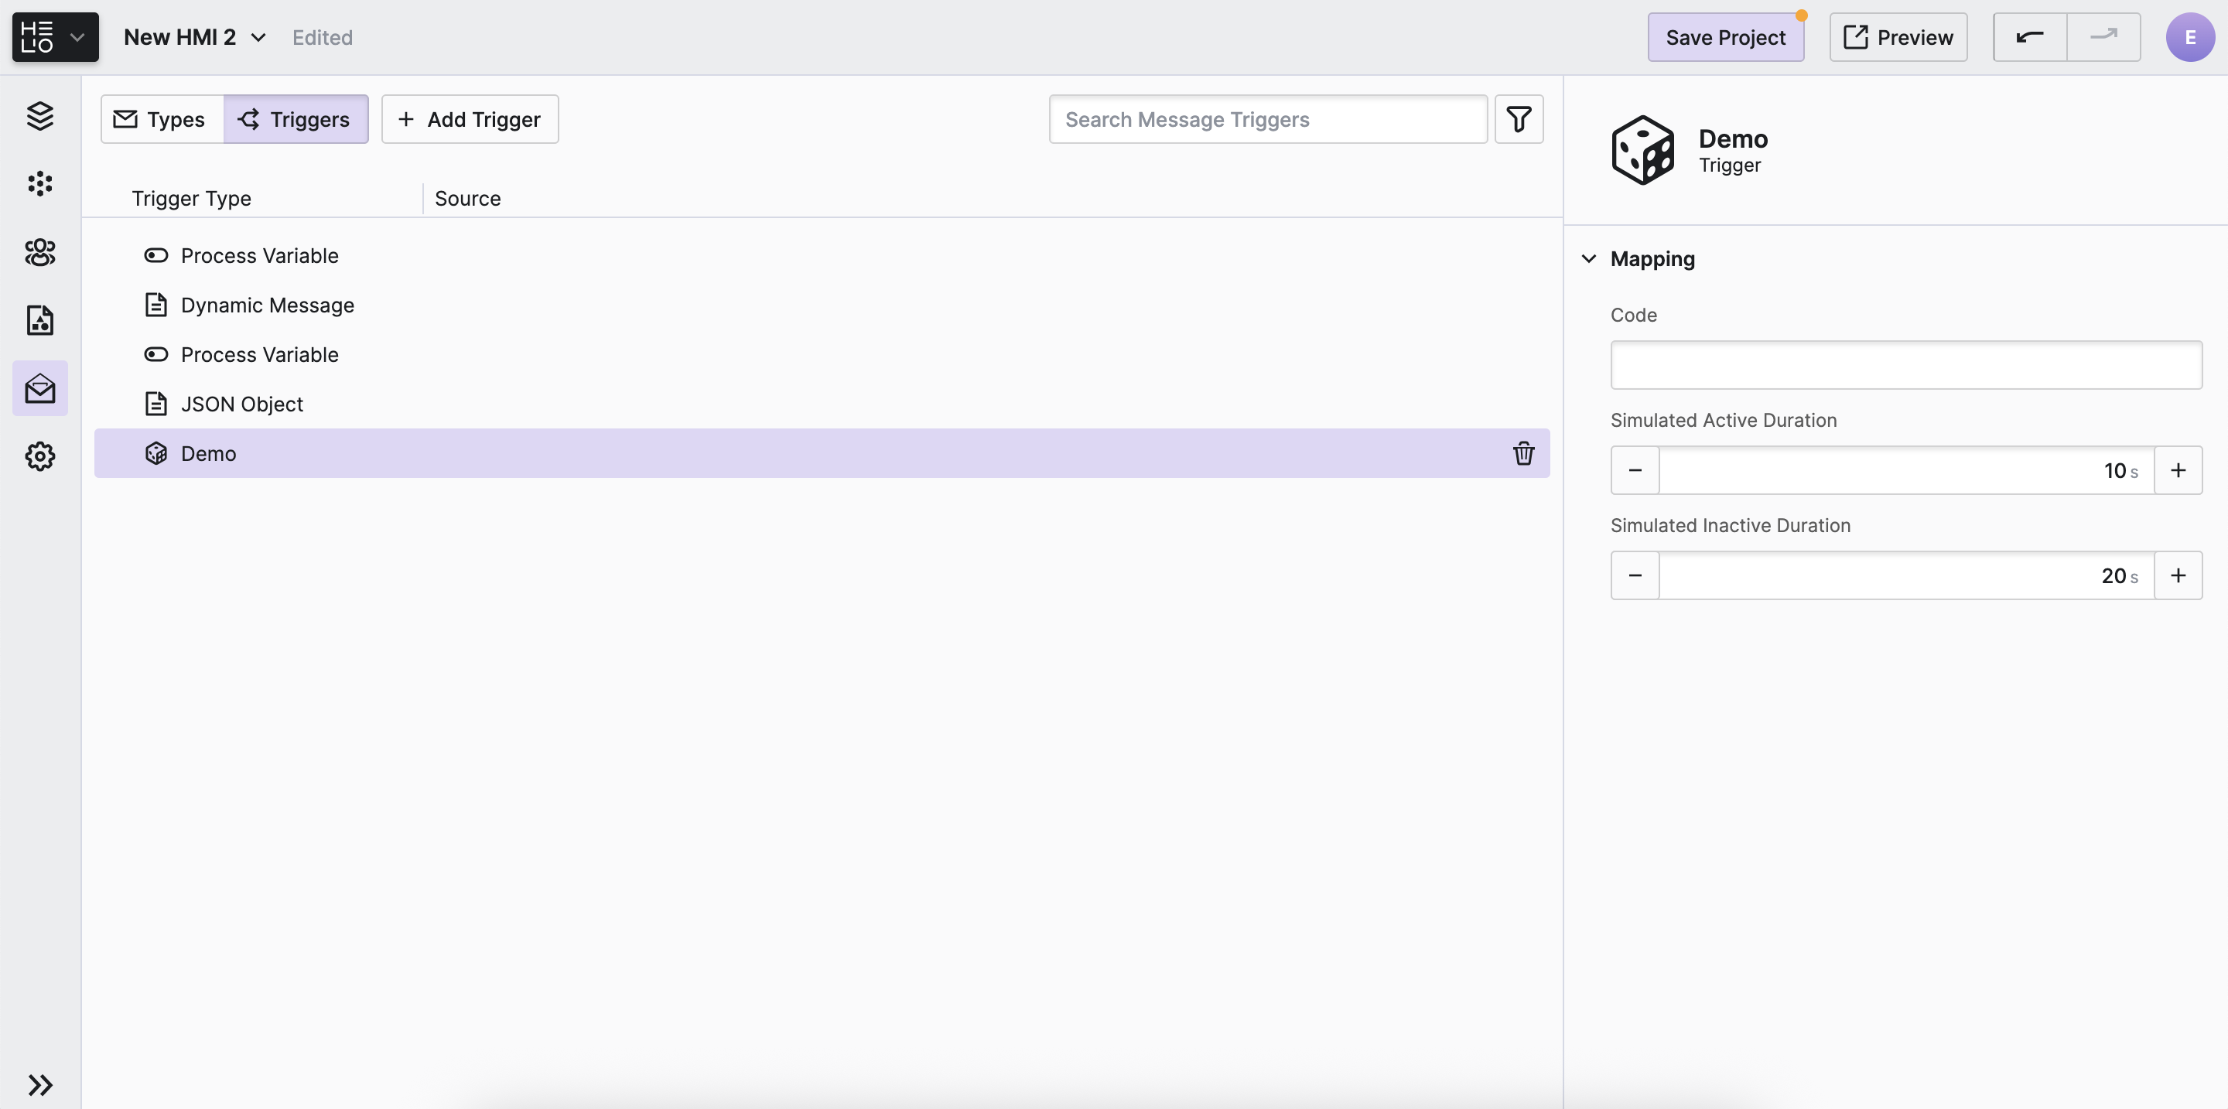Expand the sidebar with the double chevron

(x=39, y=1084)
